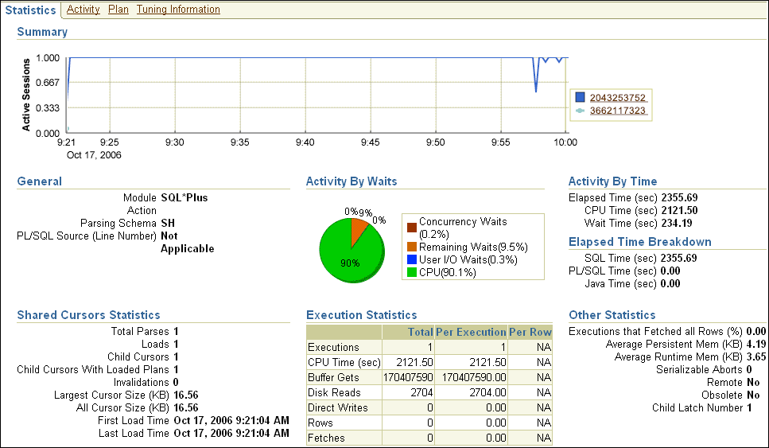Click the Per Execution column header
This screenshot has height=448, width=769.
point(471,332)
